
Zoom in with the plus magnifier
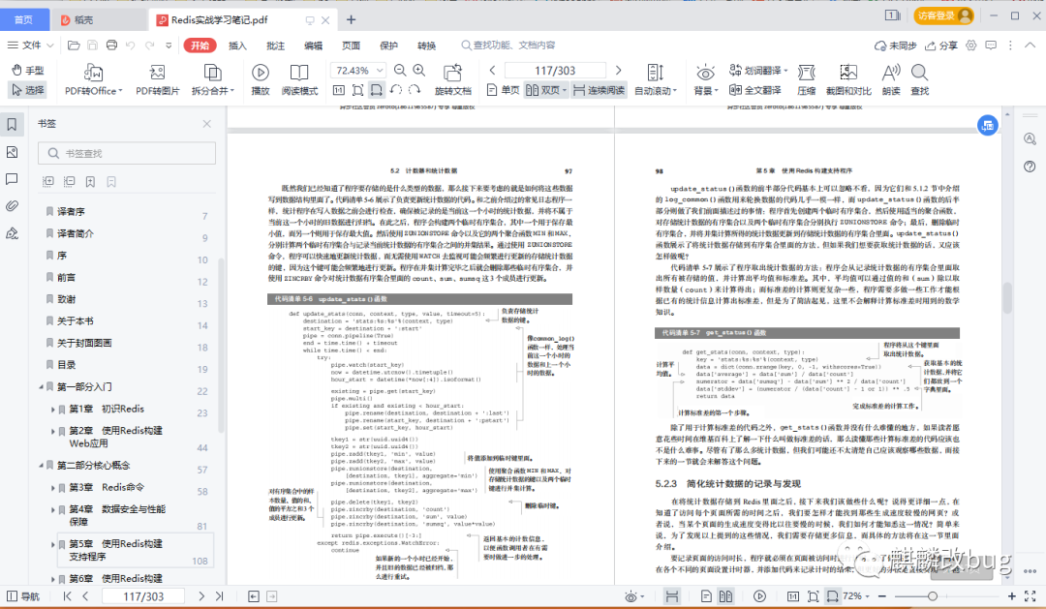419,70
